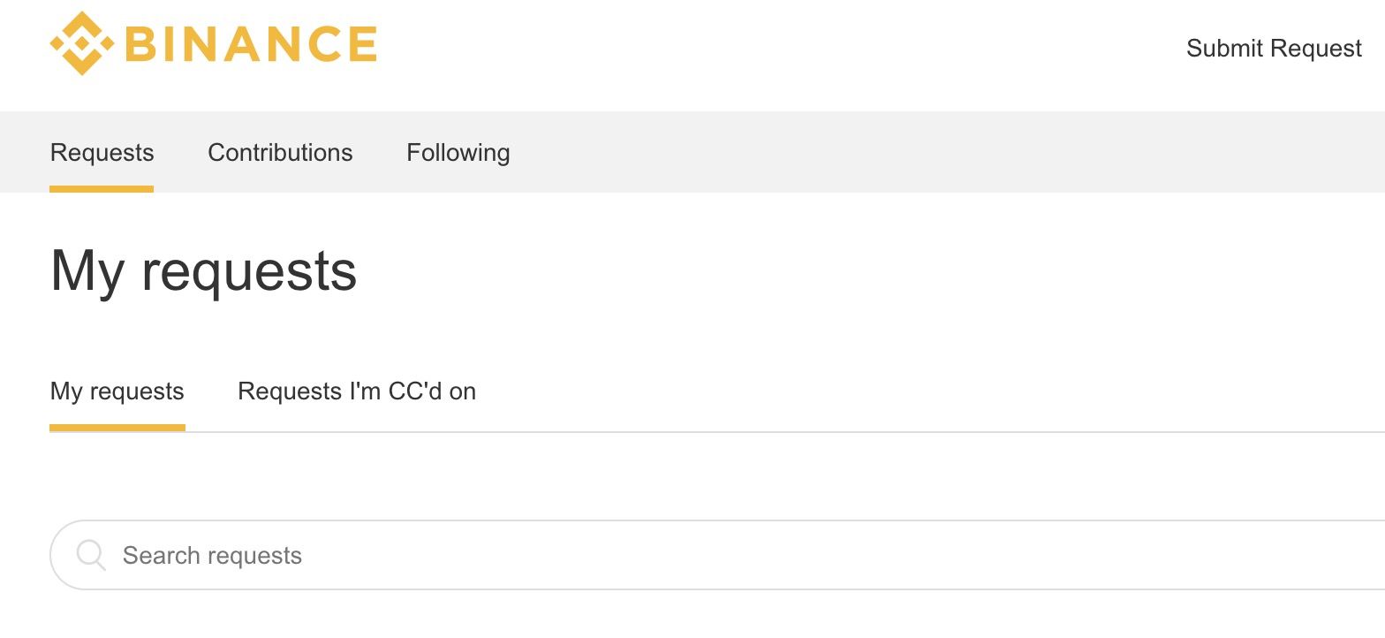The width and height of the screenshot is (1385, 638).
Task: Click the word Submit in top-right link
Action: point(1223,48)
